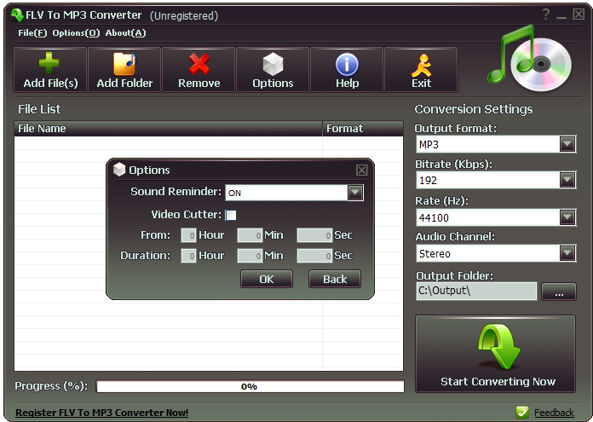The width and height of the screenshot is (593, 422).
Task: Click the ON Sound Reminder value
Action: coord(234,193)
